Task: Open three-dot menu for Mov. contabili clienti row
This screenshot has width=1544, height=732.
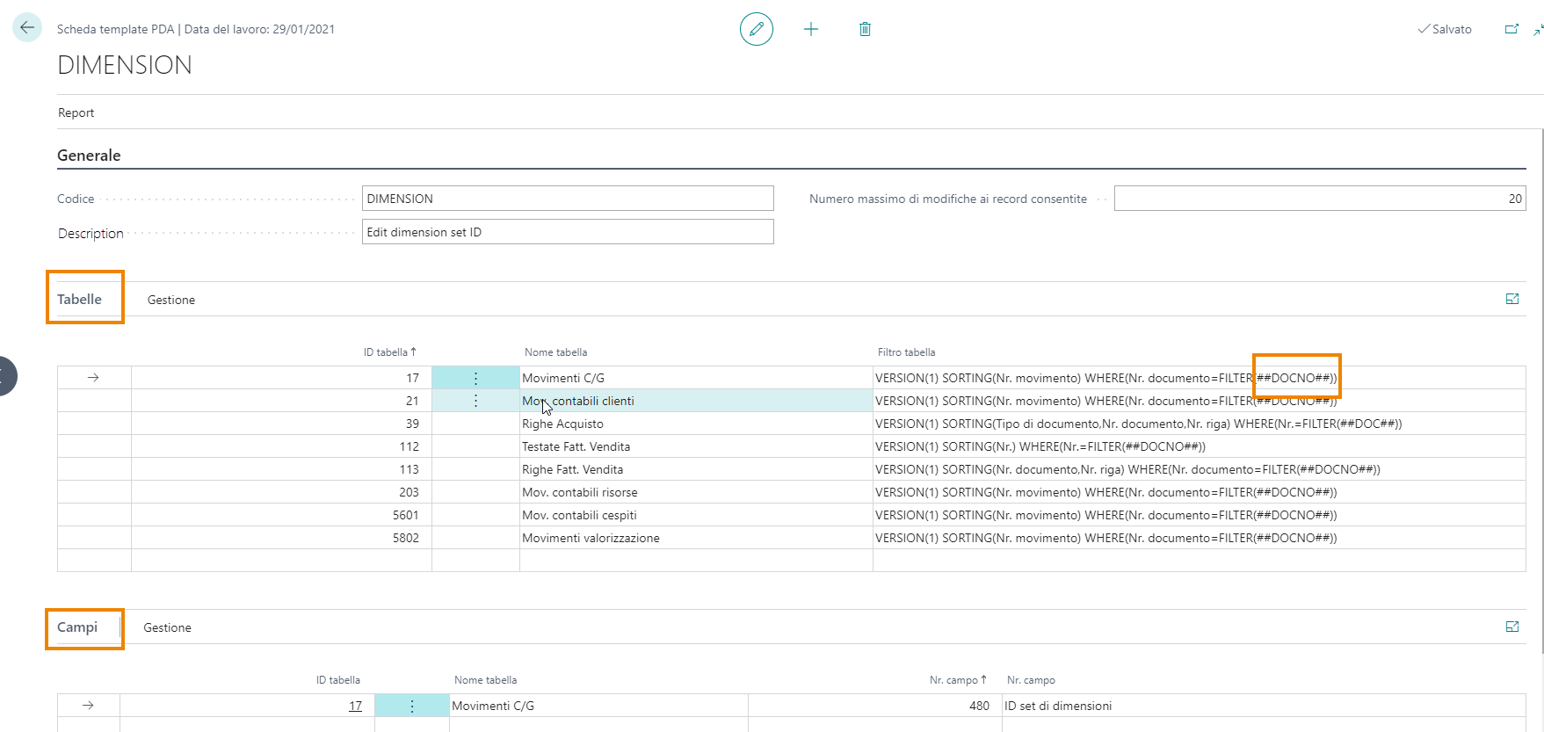Action: [x=475, y=401]
